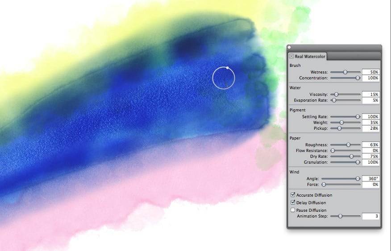Select the Real Watercolor tab
The width and height of the screenshot is (391, 251).
tap(308, 57)
